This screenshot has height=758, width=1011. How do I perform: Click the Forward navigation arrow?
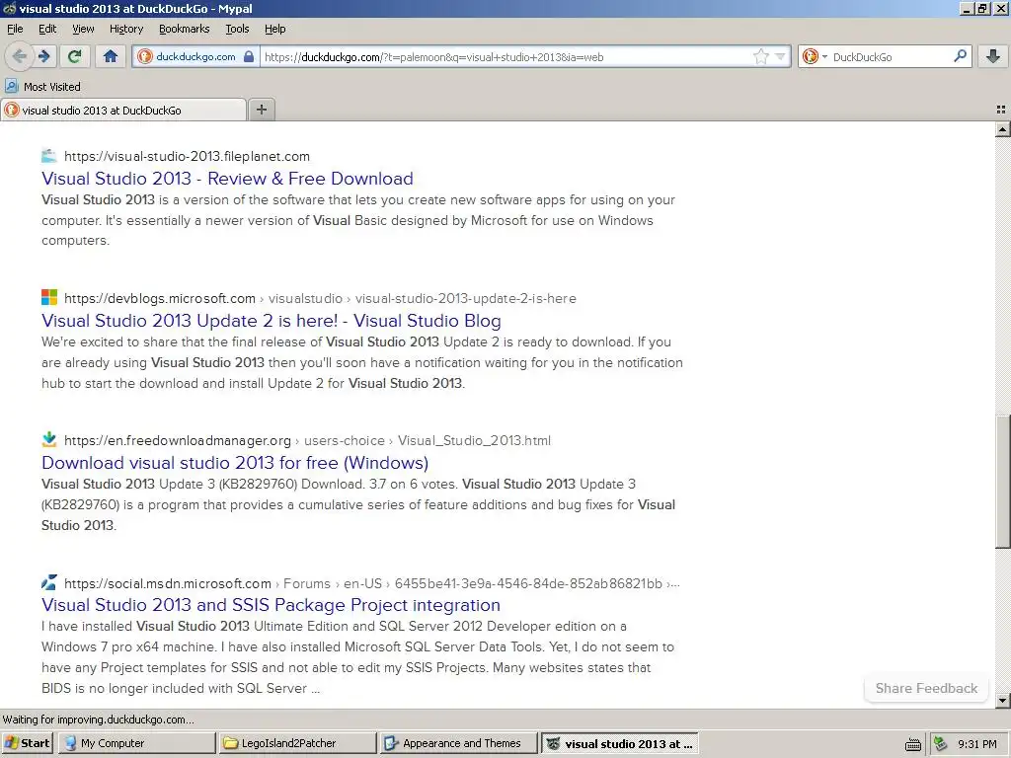pyautogui.click(x=44, y=56)
